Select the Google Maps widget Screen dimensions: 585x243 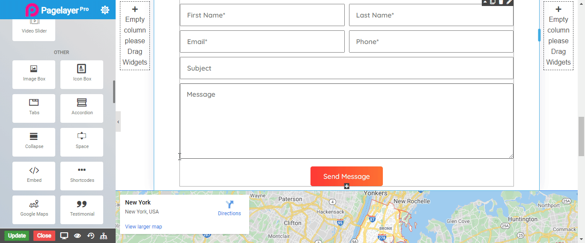(34, 210)
